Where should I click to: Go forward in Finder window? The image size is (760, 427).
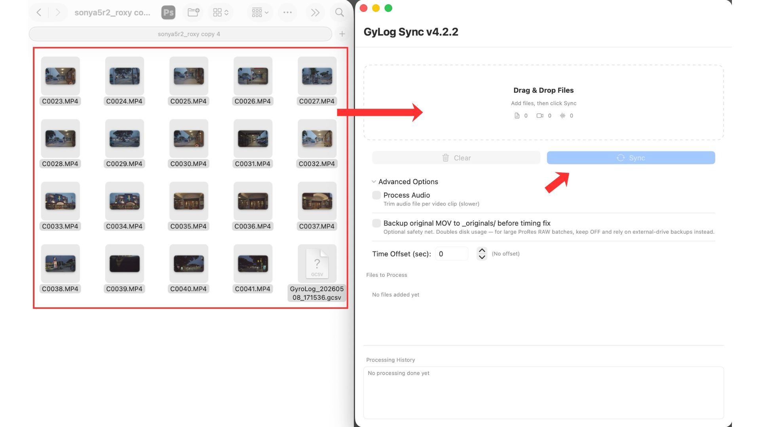point(58,12)
